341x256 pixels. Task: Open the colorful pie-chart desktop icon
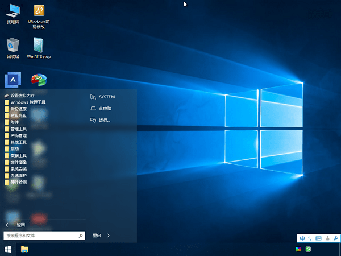pos(39,80)
